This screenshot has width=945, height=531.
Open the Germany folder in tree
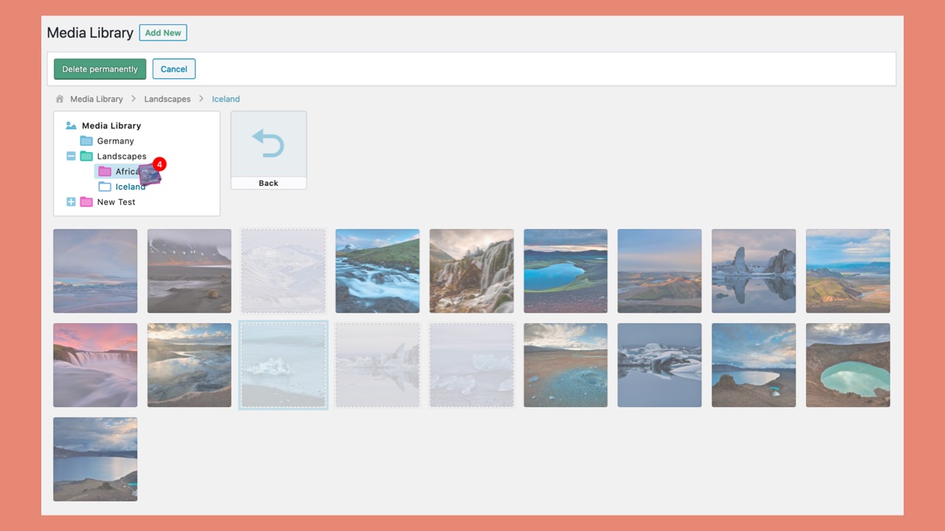pyautogui.click(x=116, y=141)
